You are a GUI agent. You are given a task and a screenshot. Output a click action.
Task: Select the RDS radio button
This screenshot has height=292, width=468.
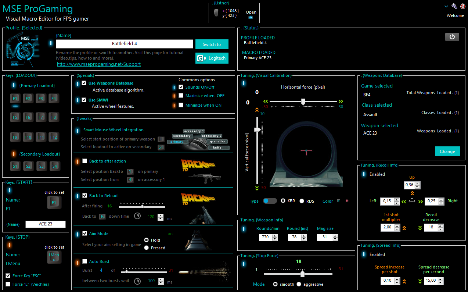302,201
